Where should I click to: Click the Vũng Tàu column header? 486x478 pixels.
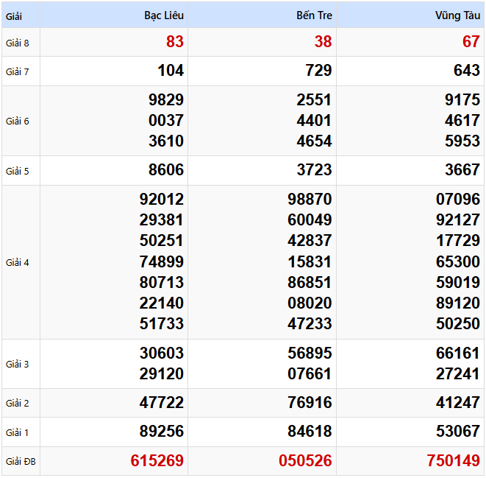pos(457,15)
